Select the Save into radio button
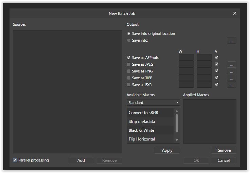 point(129,40)
